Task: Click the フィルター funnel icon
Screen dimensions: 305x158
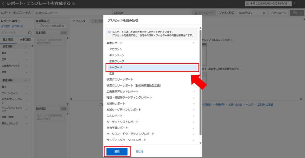Action: coord(74,21)
